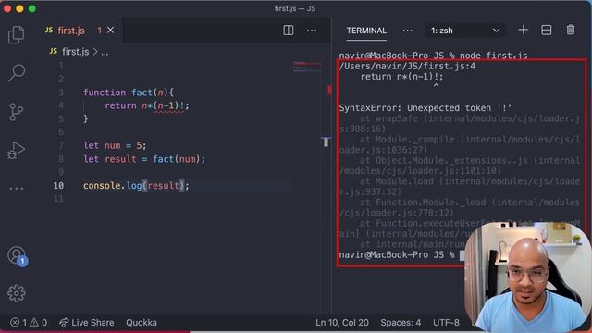Click the breadcrumb ellipsis after first.js
Viewport: 592px width, 333px height.
[105, 53]
